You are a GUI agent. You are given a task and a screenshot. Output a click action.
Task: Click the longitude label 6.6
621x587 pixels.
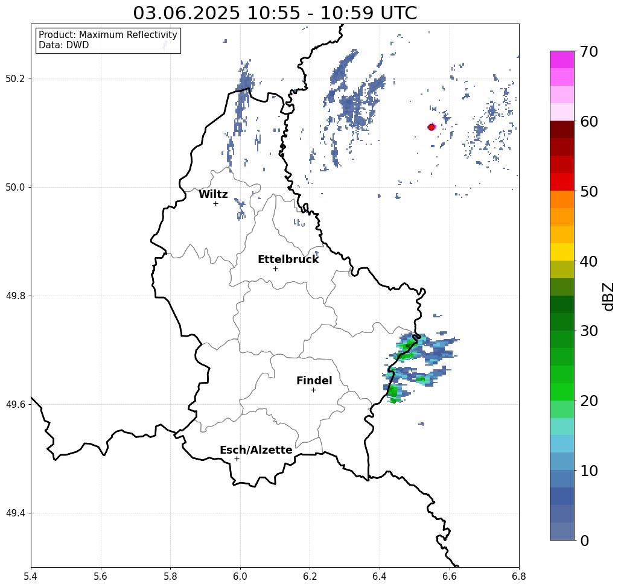[449, 576]
